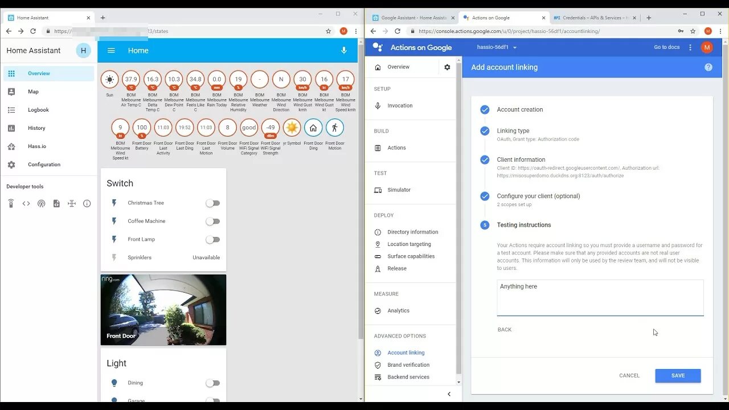Click the testing instructions text field
This screenshot has height=410, width=729.
coord(600,298)
